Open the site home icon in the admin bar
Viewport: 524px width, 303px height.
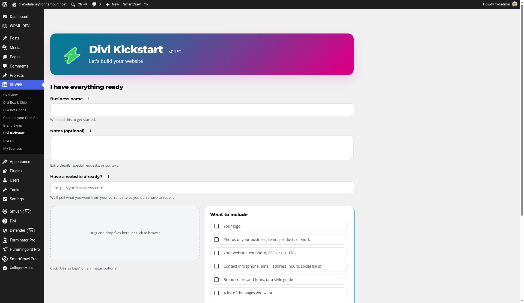14,4
